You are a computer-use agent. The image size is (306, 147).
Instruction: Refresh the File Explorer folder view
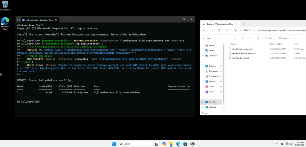tap(227, 30)
